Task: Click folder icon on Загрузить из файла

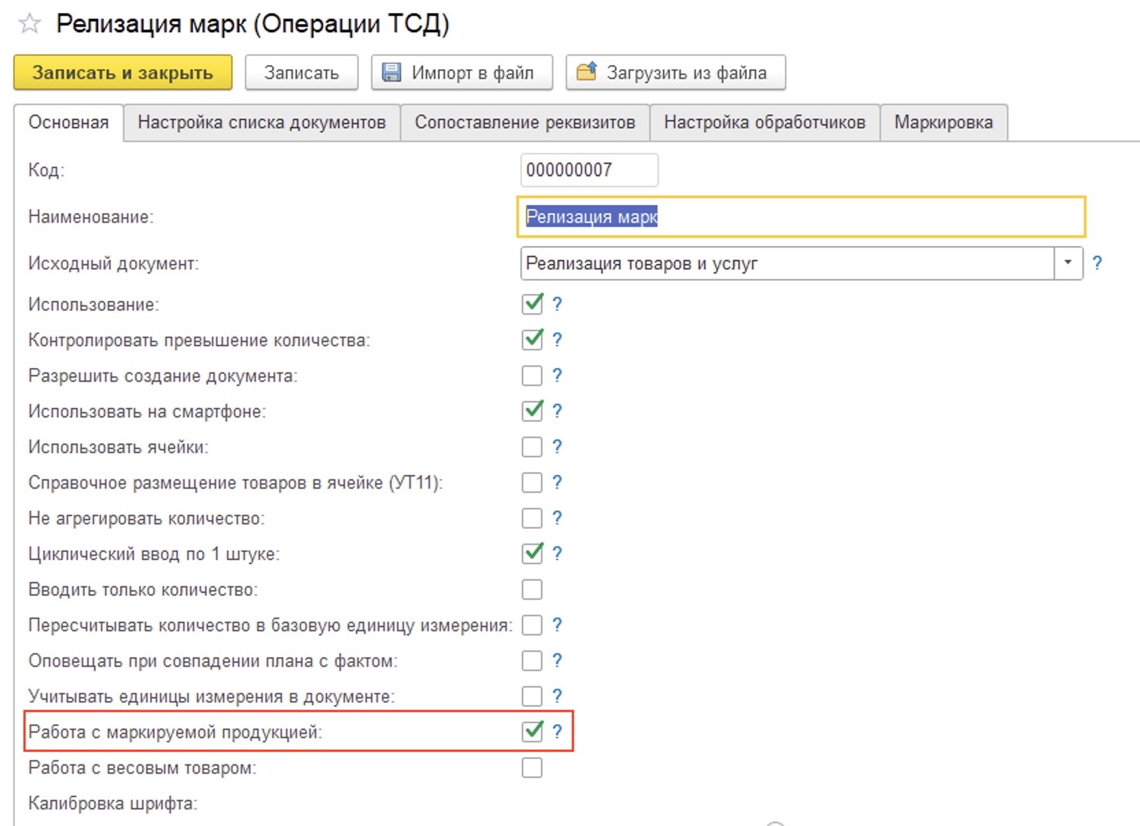Action: tap(586, 72)
